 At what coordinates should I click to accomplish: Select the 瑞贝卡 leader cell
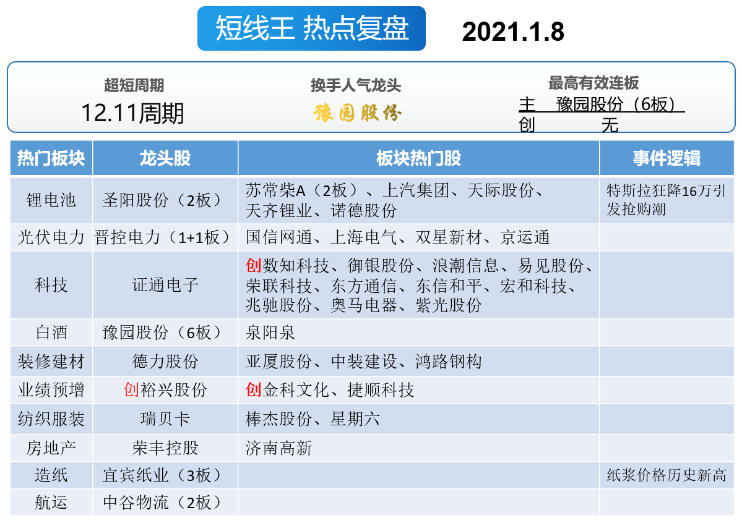coord(165,419)
